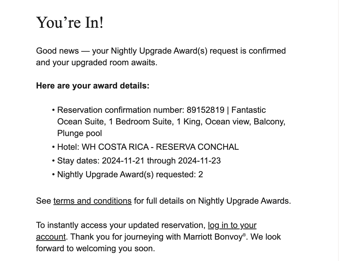This screenshot has width=339, height=261.
Task: Click the Nightly Upgrade Award(s) requested line
Action: point(130,174)
